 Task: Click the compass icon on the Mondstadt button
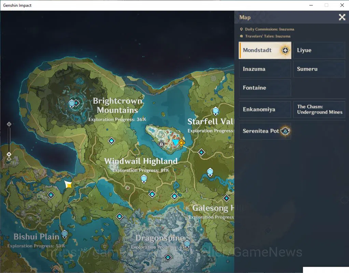tap(285, 50)
